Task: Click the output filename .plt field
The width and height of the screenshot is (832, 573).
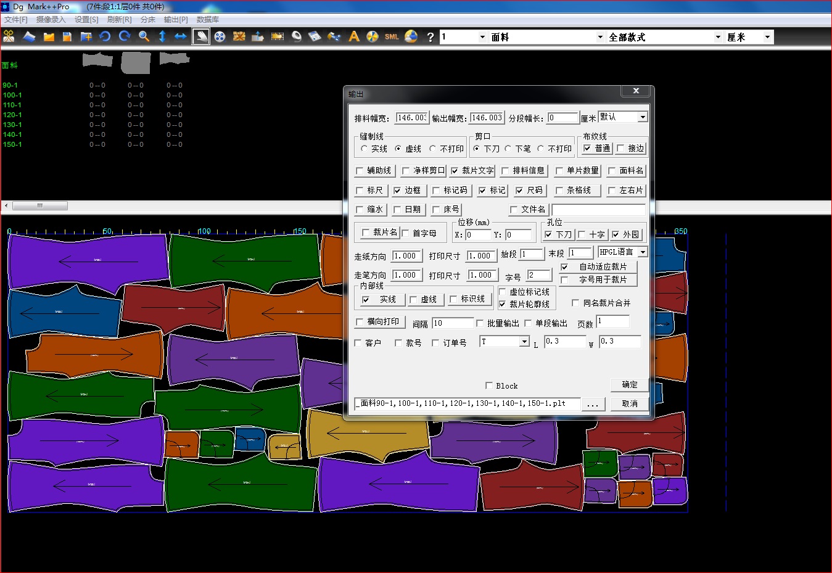Action: click(x=467, y=403)
